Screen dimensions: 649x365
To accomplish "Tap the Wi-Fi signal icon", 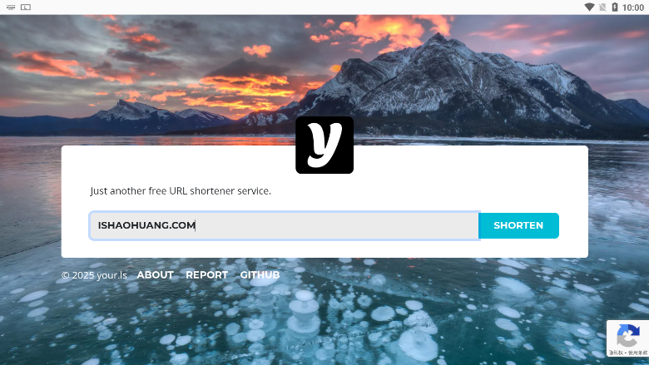I will tap(589, 7).
